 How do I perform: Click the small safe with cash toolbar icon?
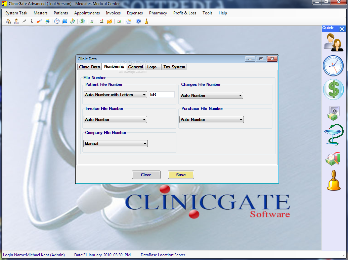[x=92, y=21]
